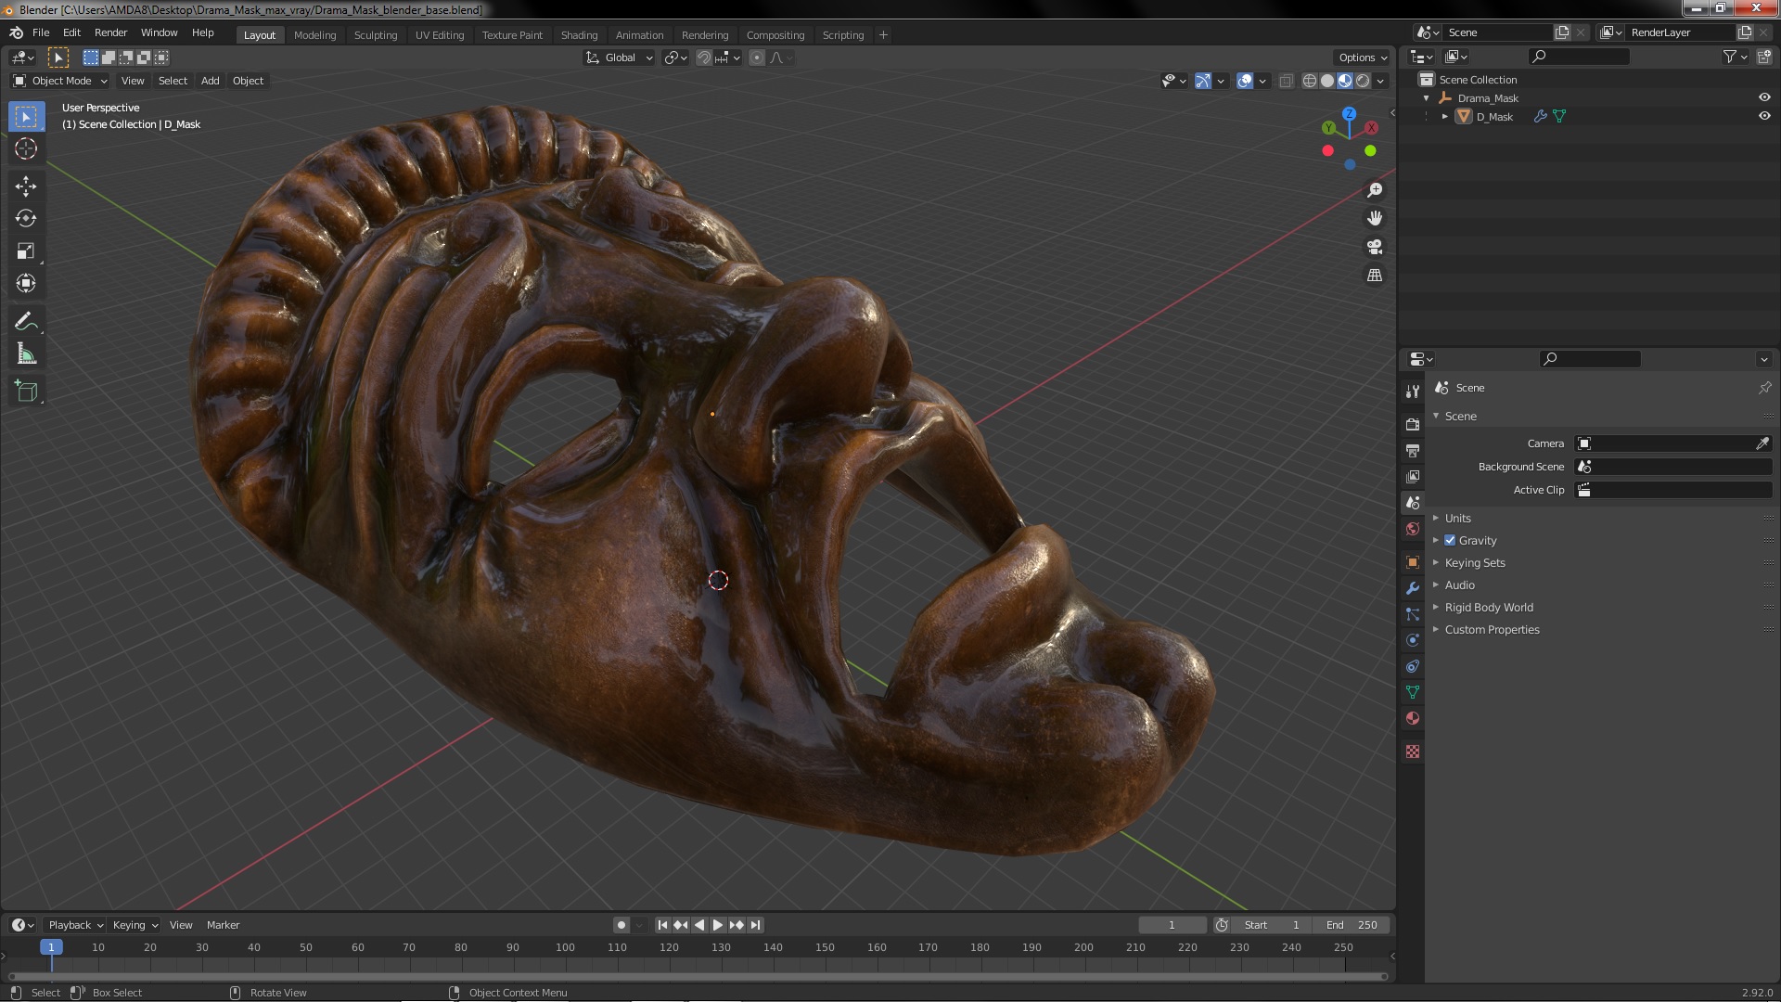Open Modifier properties wrench tab
The height and width of the screenshot is (1002, 1781).
pyautogui.click(x=1413, y=588)
